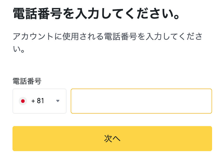Screen dimensions: 223x161
Task: Click the Japan flag icon
Action: coord(23,101)
